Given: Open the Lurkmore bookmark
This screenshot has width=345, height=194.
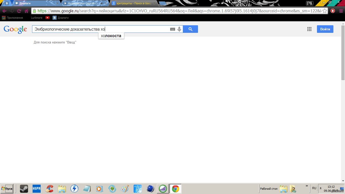Looking at the screenshot, I should click(37, 18).
